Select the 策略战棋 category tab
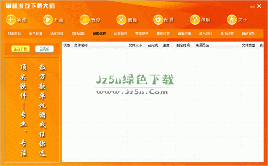 point(99,33)
